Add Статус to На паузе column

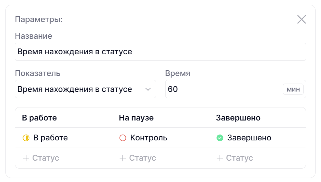click(x=142, y=158)
